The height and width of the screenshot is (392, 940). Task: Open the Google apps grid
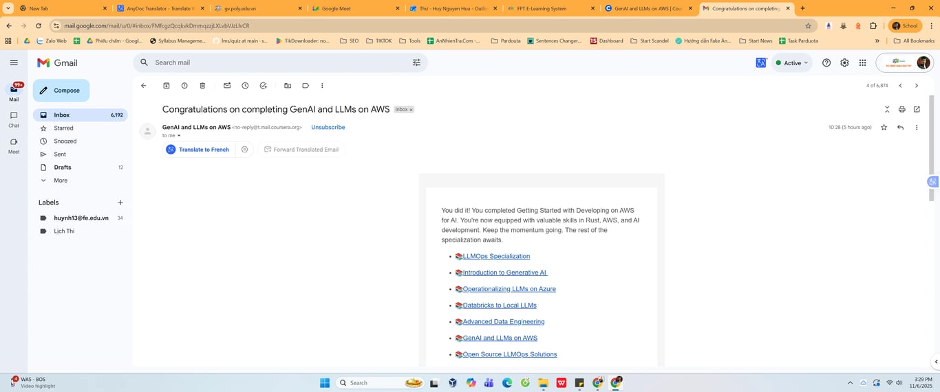(862, 62)
